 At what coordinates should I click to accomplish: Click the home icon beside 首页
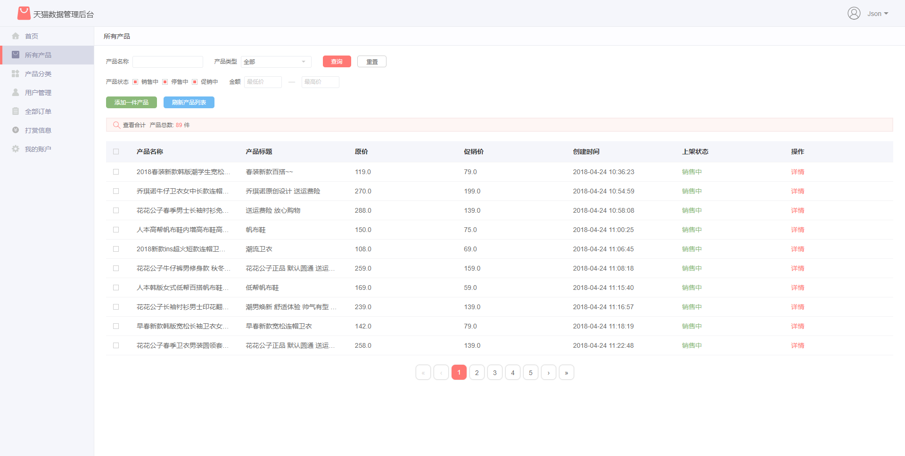click(16, 36)
